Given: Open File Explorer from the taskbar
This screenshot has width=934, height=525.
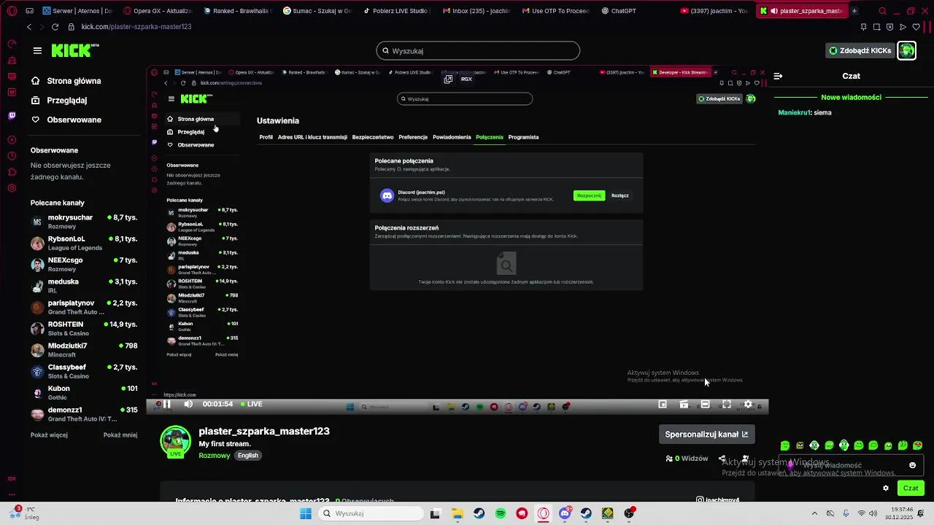Looking at the screenshot, I should coord(458,513).
